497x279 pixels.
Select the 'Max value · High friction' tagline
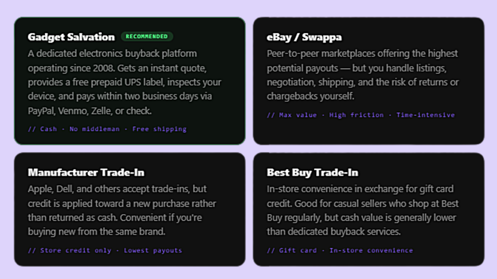click(x=361, y=115)
